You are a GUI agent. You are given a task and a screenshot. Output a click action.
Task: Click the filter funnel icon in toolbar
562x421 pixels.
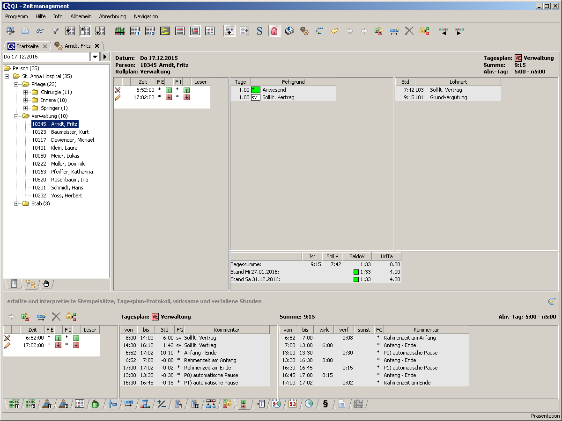[55, 31]
